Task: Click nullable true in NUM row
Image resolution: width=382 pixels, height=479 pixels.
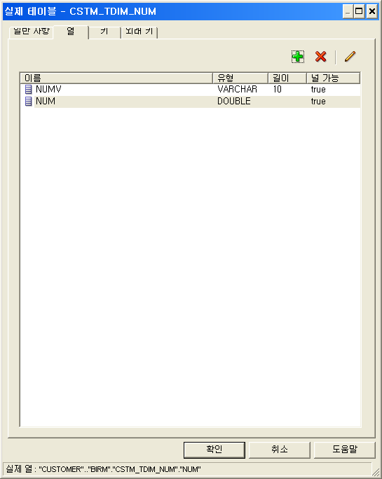Action: (318, 102)
